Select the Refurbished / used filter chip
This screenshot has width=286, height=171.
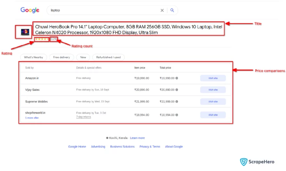108,57
